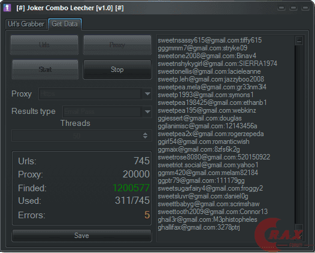Click the Urls load button
The image size is (315, 253).
tap(44, 45)
